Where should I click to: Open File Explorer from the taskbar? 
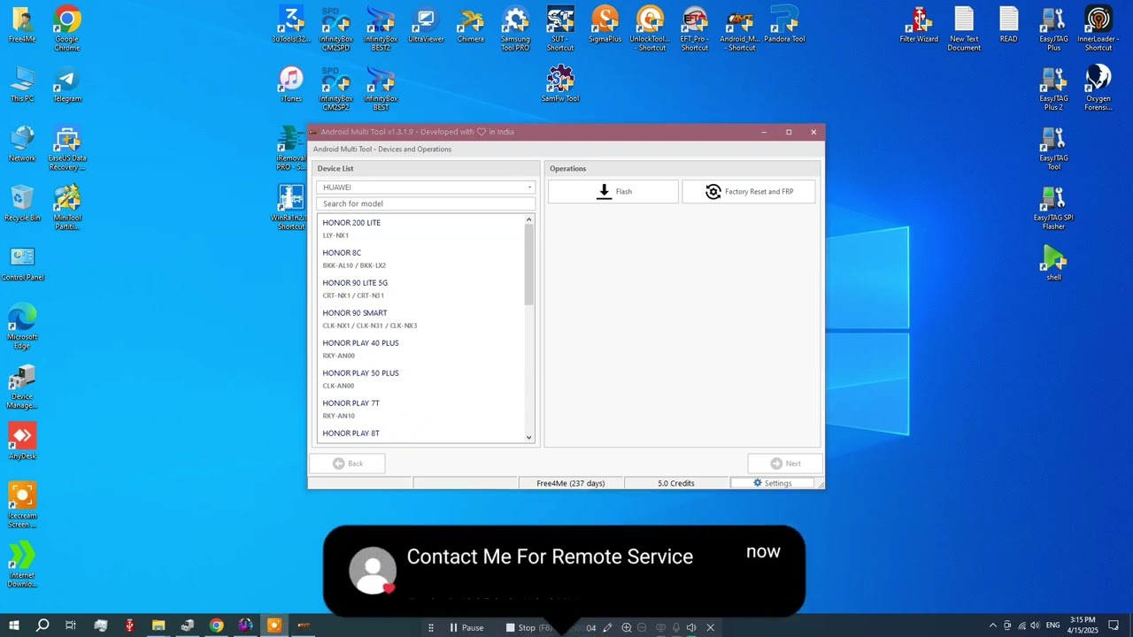158,626
